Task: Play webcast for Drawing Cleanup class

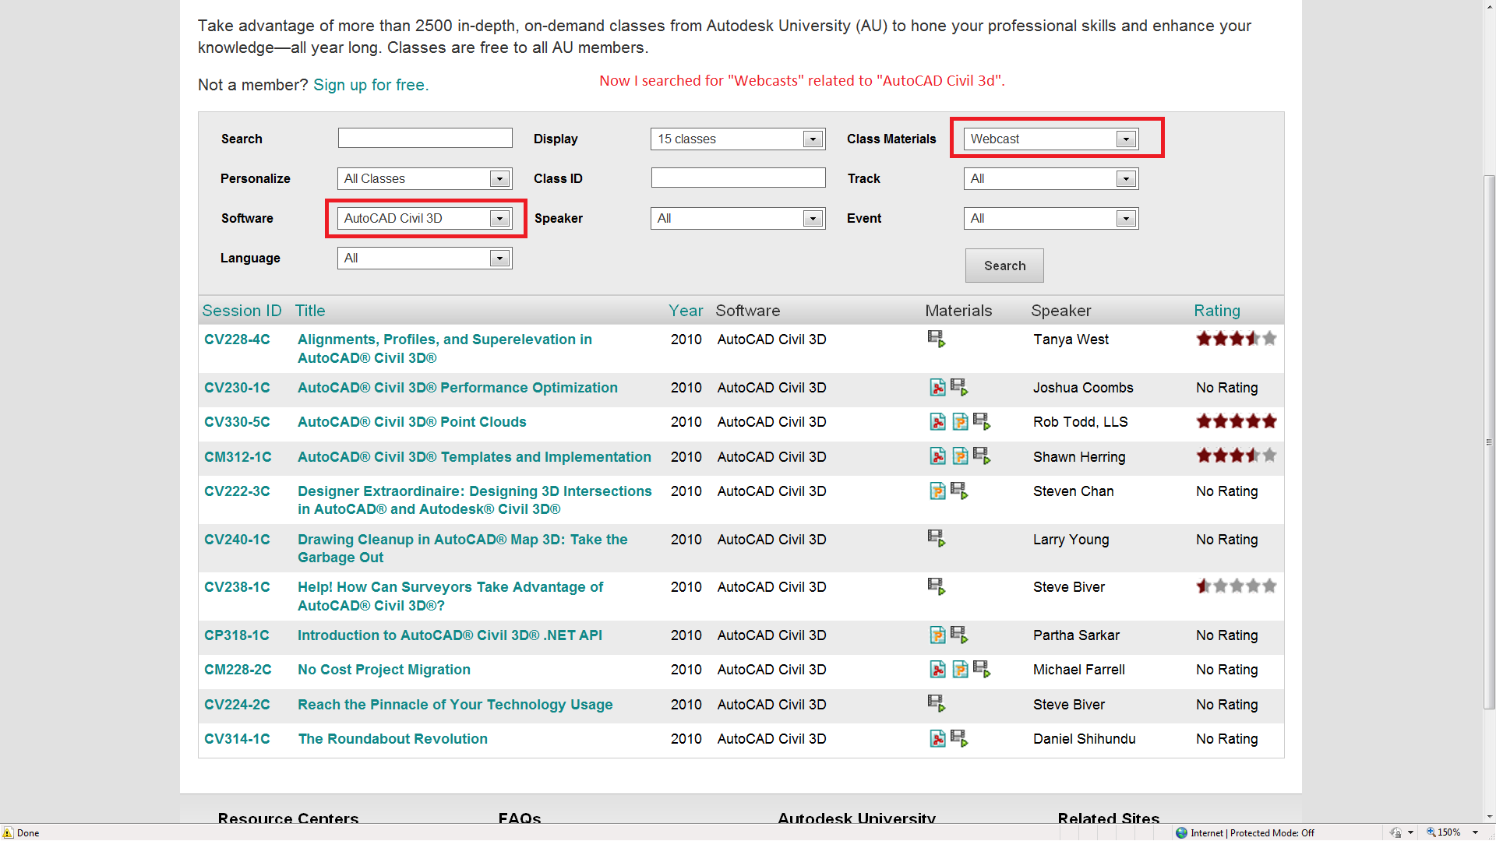Action: pyautogui.click(x=937, y=538)
